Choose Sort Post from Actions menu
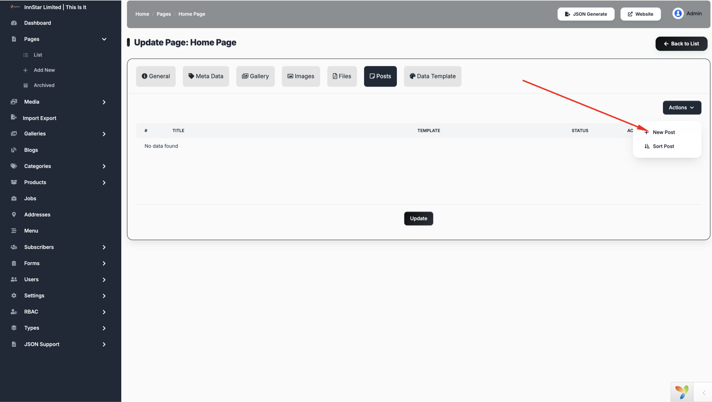The image size is (712, 402). tap(663, 146)
